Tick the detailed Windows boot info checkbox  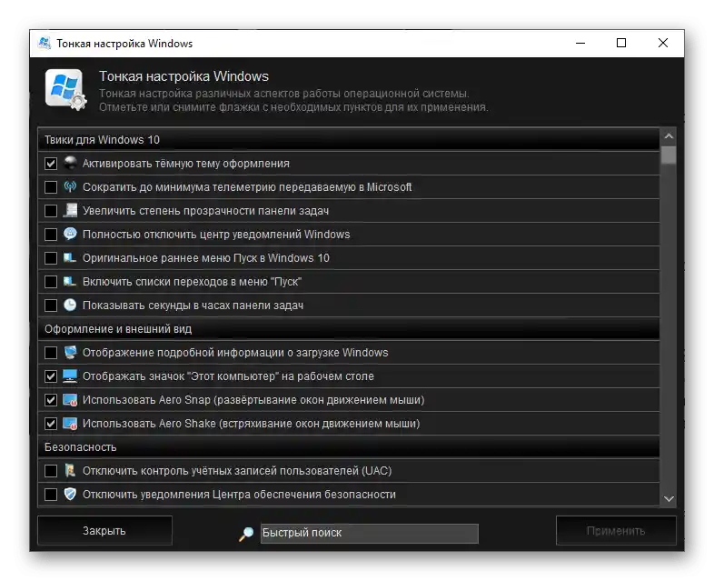coord(51,352)
